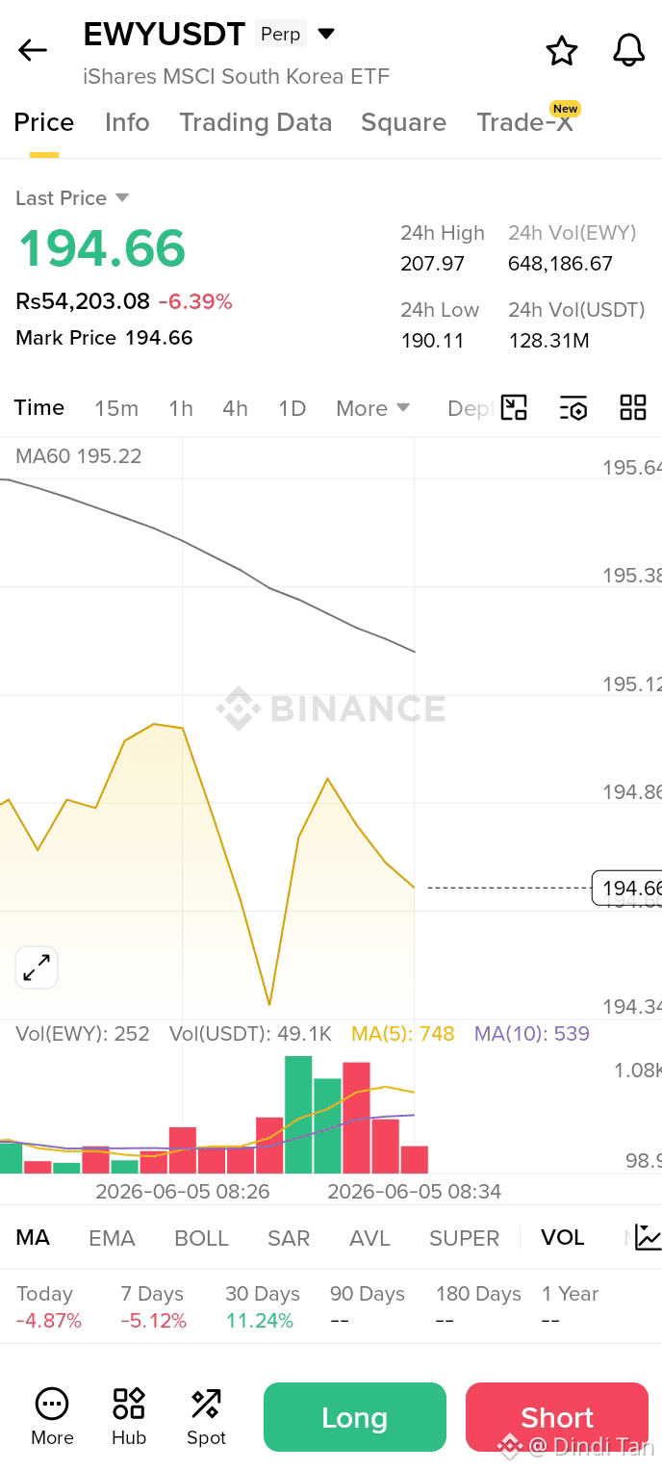Open indicator chart settings icon beside VOL
662x1471 pixels.
coord(648,1237)
